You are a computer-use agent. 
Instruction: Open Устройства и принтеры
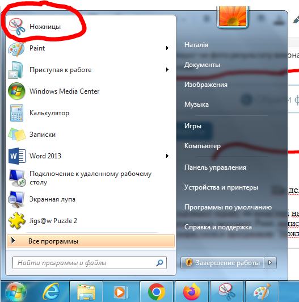[x=221, y=187]
